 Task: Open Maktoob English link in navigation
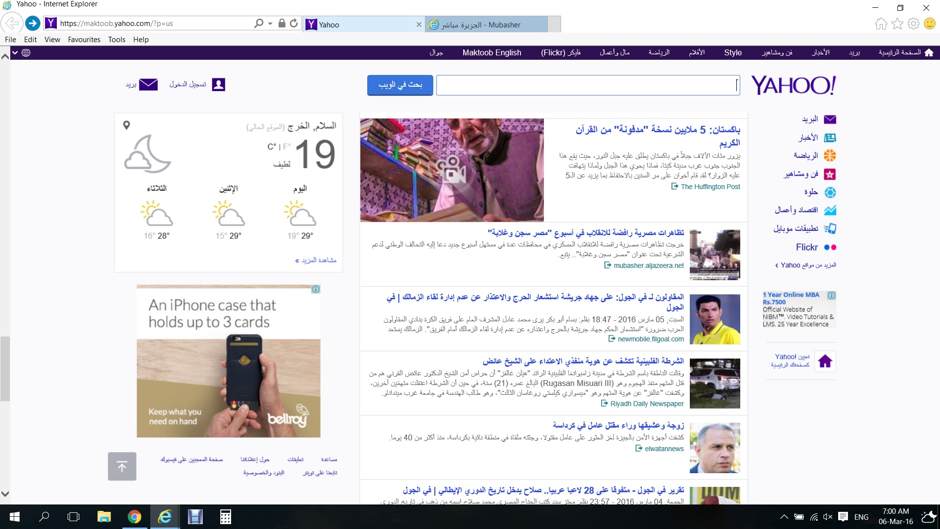(492, 52)
